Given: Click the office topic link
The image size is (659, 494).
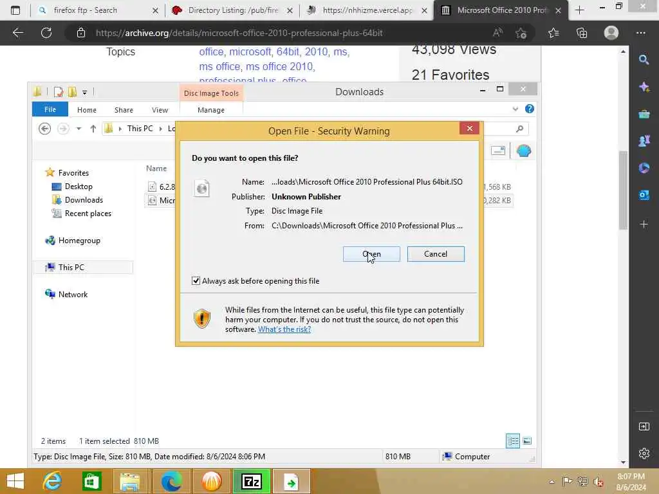Looking at the screenshot, I should pos(211,51).
